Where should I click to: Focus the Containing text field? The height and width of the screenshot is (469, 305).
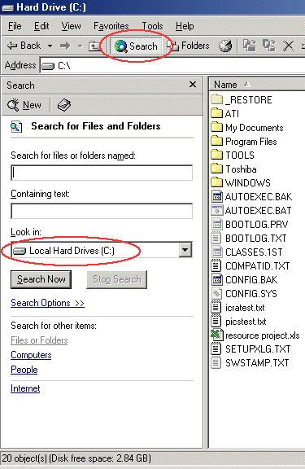(x=102, y=211)
